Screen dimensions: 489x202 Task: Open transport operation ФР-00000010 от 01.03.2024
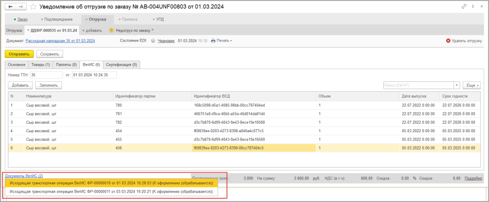click(x=111, y=183)
